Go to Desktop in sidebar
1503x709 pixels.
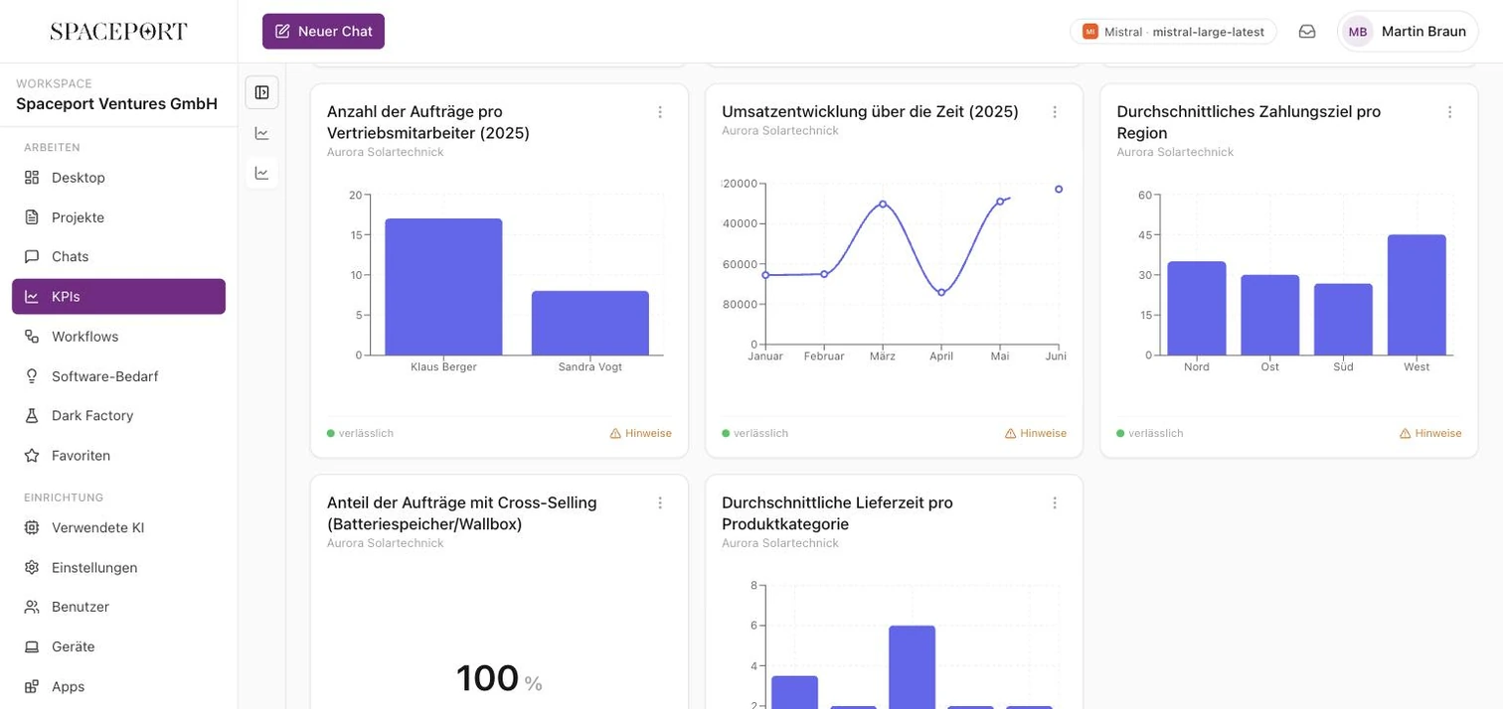click(x=118, y=178)
